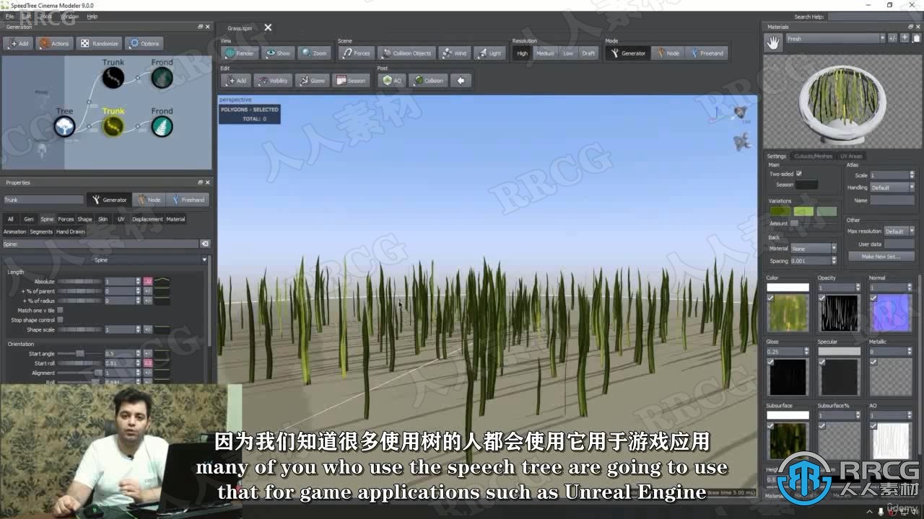Viewport: 924px width, 519px height.
Task: Clear the Spine search filter
Action: [205, 244]
